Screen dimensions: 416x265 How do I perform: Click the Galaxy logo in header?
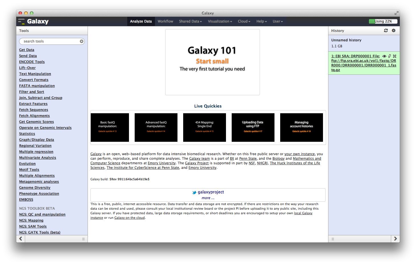click(x=33, y=21)
